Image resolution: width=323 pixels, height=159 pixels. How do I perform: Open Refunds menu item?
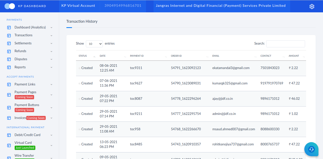(x=20, y=51)
